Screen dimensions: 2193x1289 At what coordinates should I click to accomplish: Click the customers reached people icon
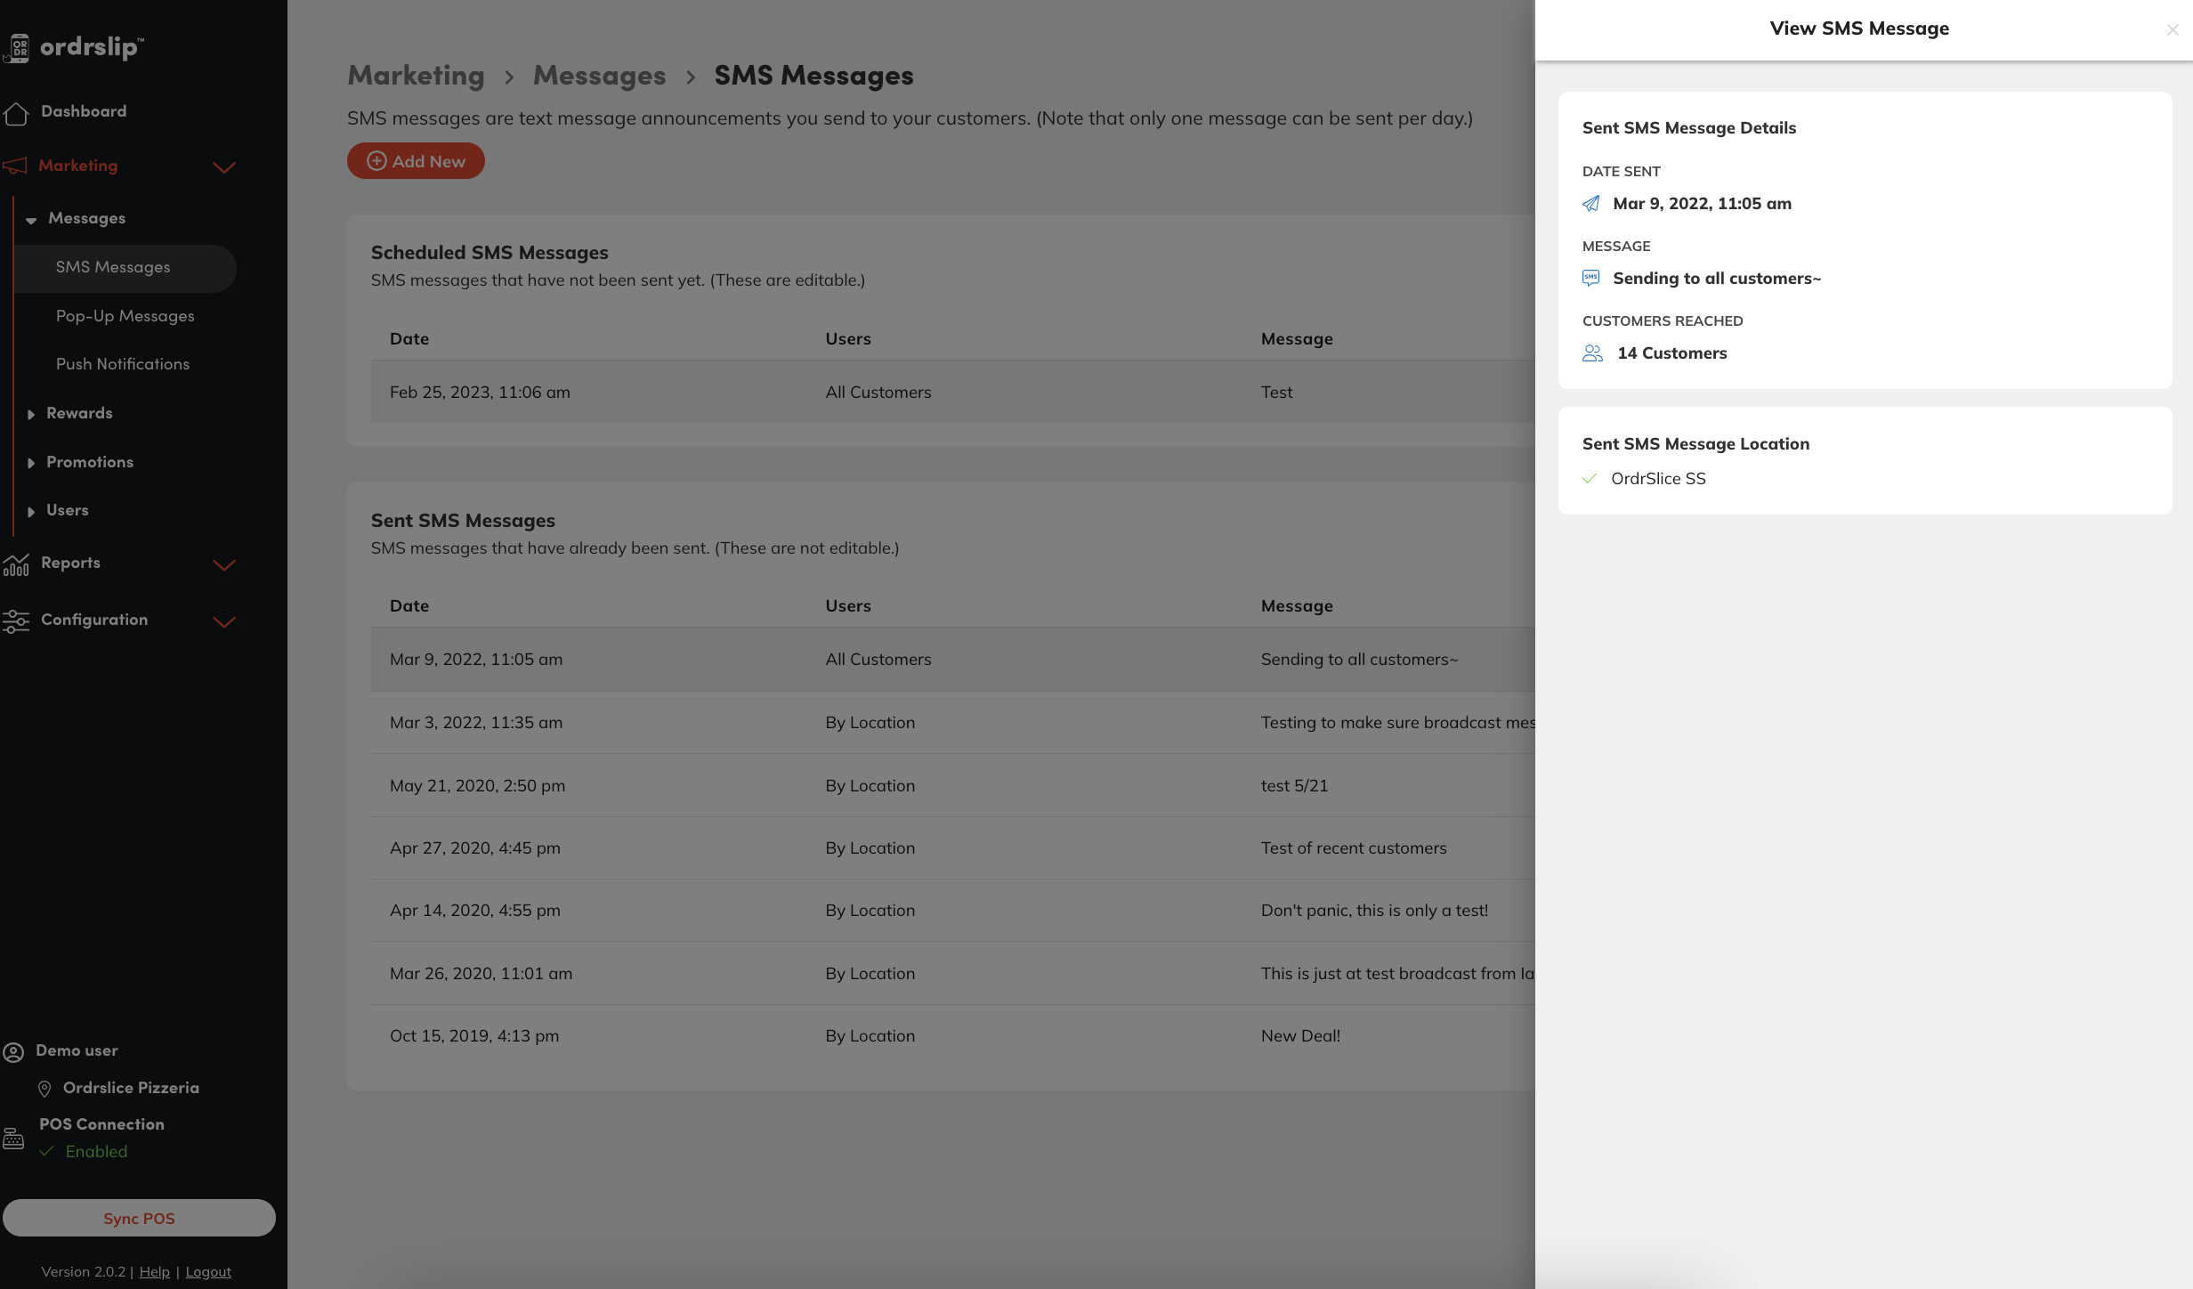pos(1592,353)
